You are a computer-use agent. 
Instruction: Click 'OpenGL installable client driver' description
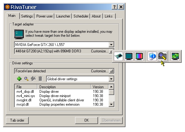(x=62, y=100)
